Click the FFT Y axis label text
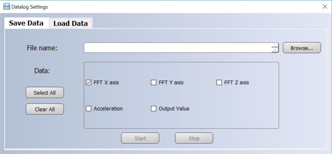Screen dimensions: 332x154 click(171, 82)
